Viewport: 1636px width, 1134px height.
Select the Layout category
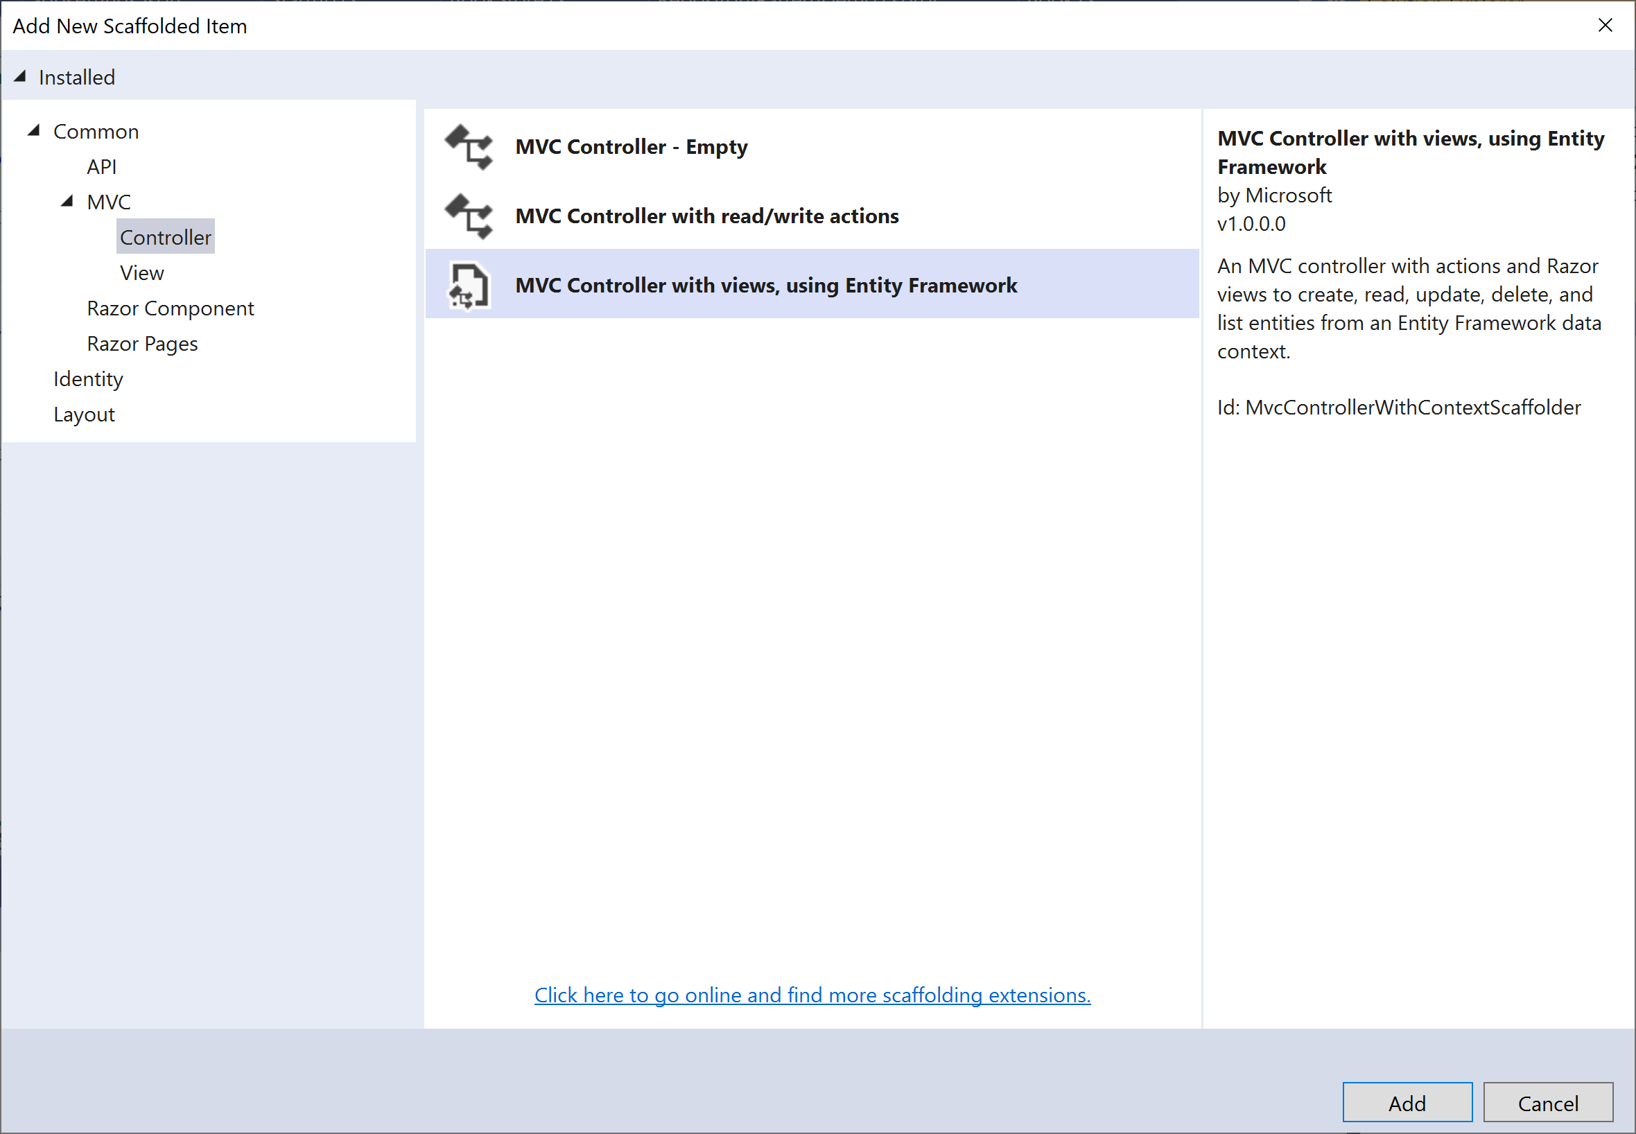pos(84,415)
